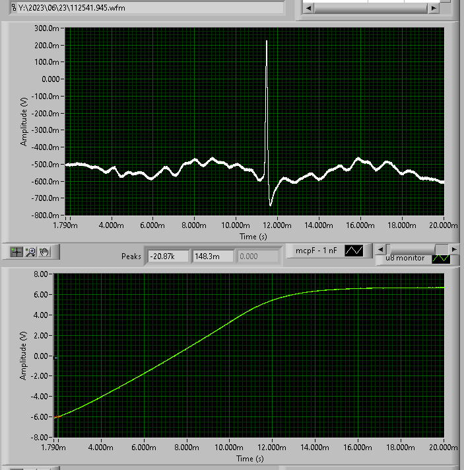Click the lower graph 6.00 y-axis label
Screen dimensions: 464x470
pyautogui.click(x=41, y=295)
